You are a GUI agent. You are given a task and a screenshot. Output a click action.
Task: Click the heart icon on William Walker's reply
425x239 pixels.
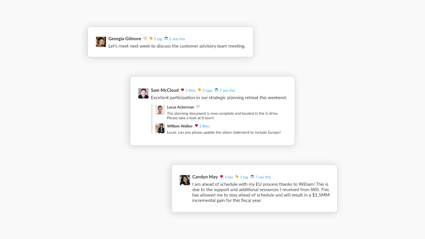pyautogui.click(x=196, y=126)
